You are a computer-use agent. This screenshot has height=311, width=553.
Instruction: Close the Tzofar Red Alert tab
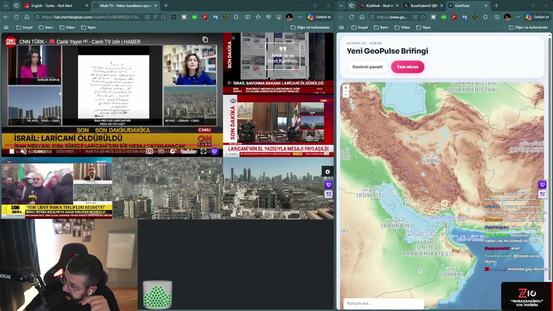(x=86, y=6)
